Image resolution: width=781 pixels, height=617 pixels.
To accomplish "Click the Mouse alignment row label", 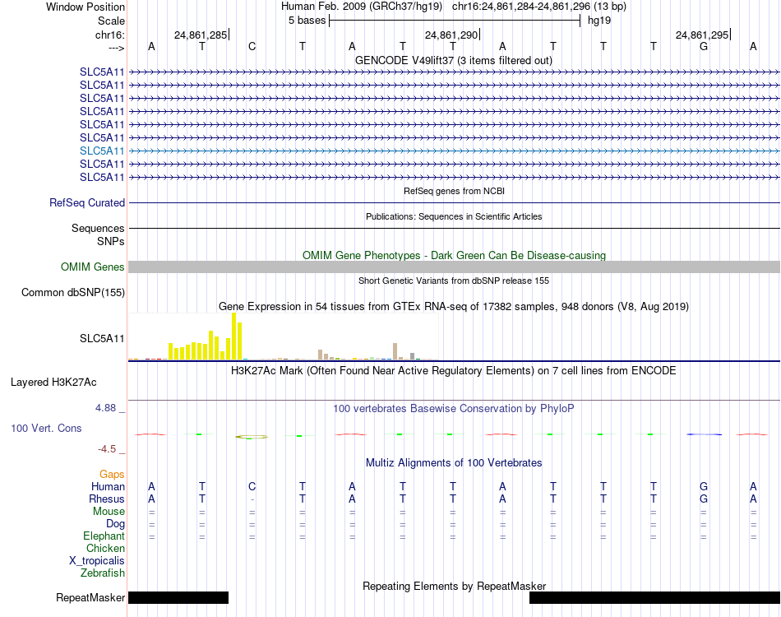I will (x=109, y=512).
